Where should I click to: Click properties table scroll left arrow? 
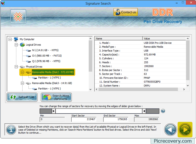pyautogui.click(x=96, y=89)
